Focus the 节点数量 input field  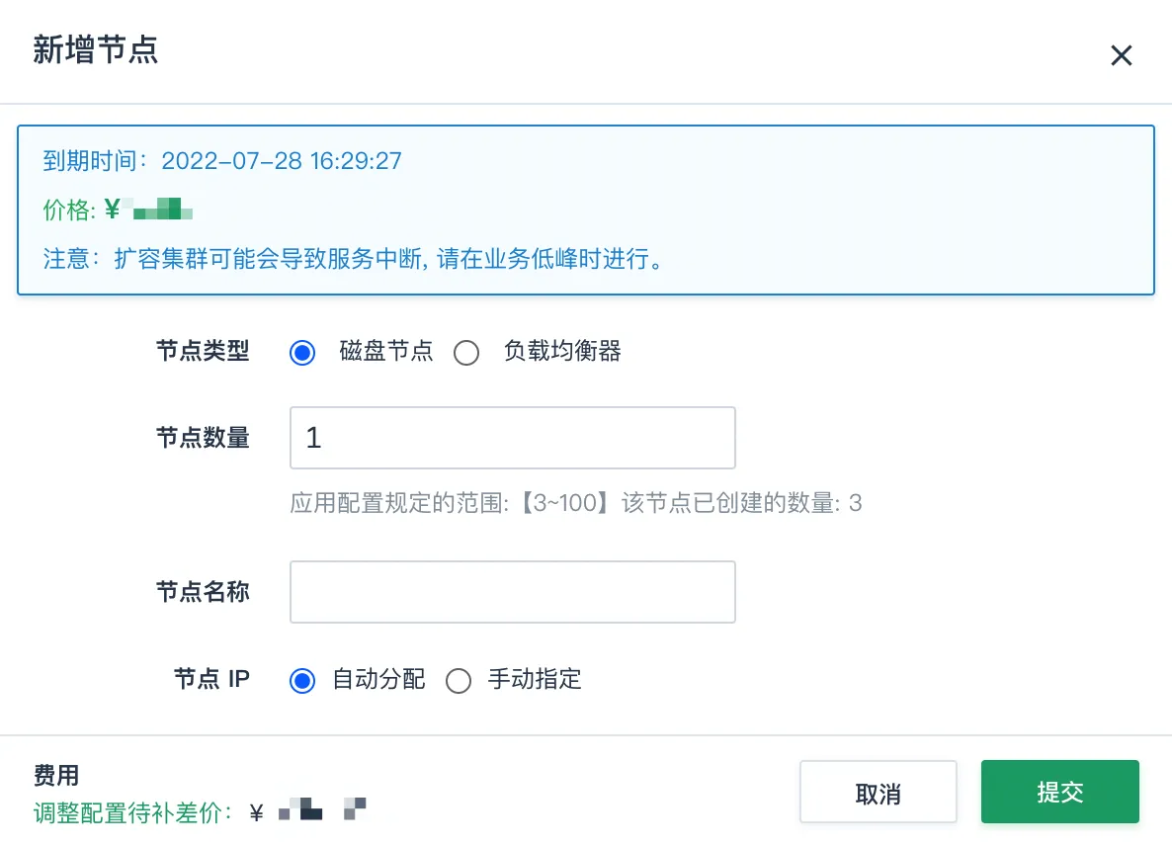click(513, 438)
